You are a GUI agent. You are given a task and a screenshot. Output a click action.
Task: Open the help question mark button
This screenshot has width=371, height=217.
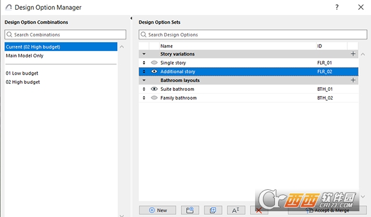point(337,8)
